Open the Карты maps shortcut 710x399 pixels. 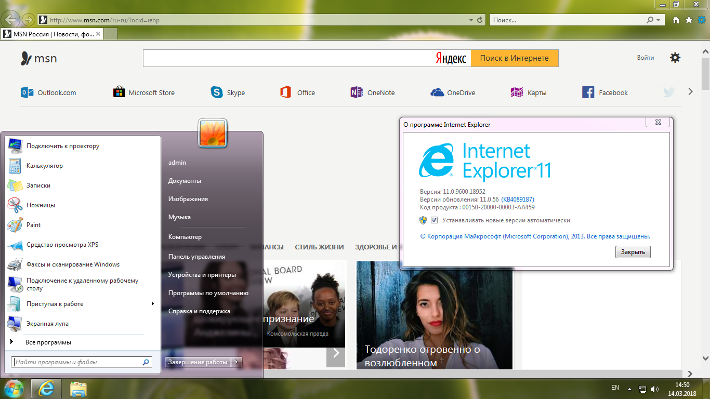[529, 92]
